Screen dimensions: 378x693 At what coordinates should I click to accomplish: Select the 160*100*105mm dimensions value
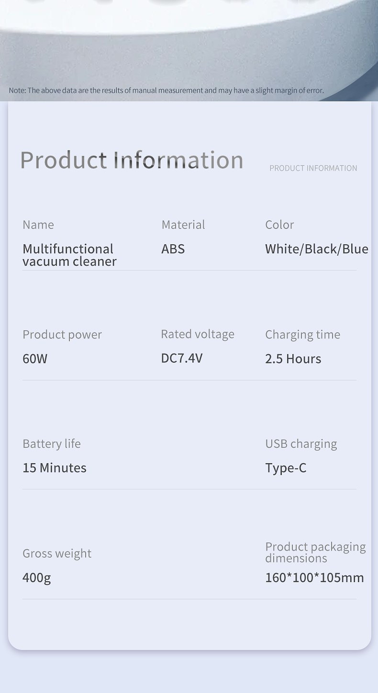[x=314, y=578]
